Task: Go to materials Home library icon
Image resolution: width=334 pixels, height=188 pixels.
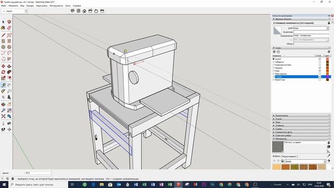Action: pyautogui.click(x=282, y=161)
